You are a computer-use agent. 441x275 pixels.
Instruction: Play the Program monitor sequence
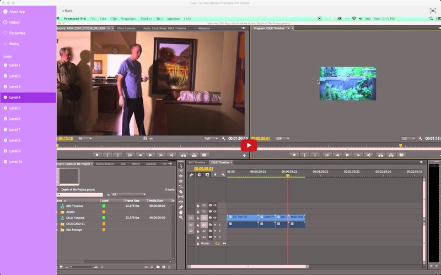pos(348,155)
